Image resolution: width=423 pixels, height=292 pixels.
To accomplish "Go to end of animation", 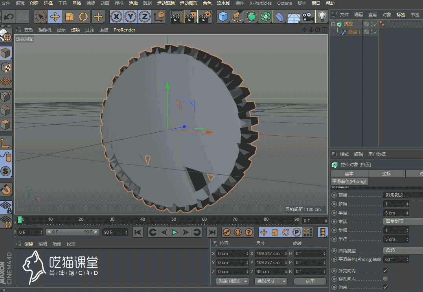I will [x=212, y=232].
